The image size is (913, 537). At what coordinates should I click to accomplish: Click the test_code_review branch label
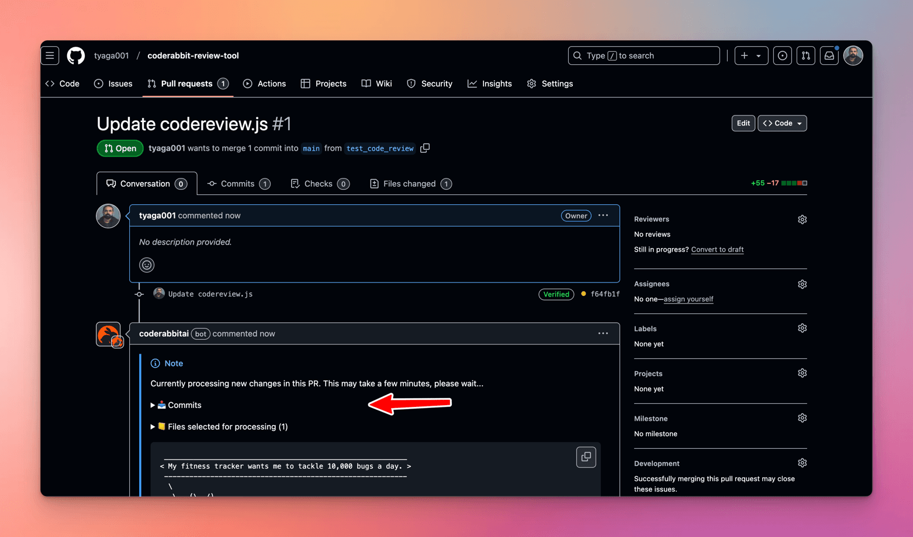[380, 148]
